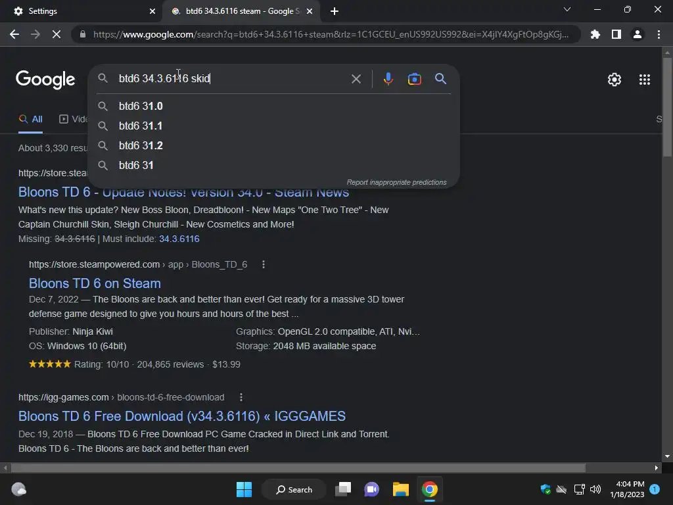
Task: Open the Extensions puzzle icon
Action: 595,34
